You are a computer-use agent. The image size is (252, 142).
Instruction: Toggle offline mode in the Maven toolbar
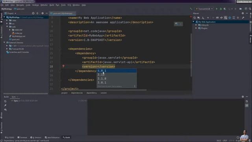click(x=221, y=18)
